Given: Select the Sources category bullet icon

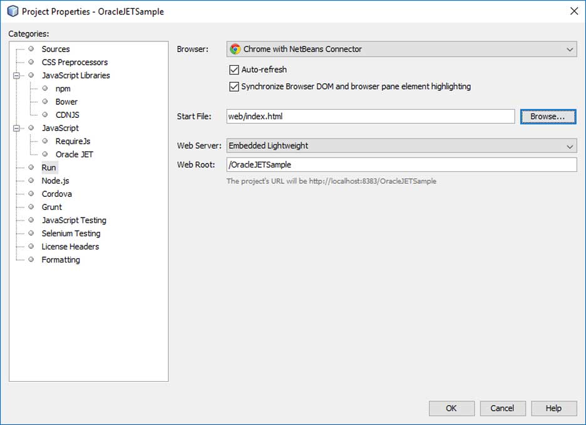Looking at the screenshot, I should [x=31, y=49].
